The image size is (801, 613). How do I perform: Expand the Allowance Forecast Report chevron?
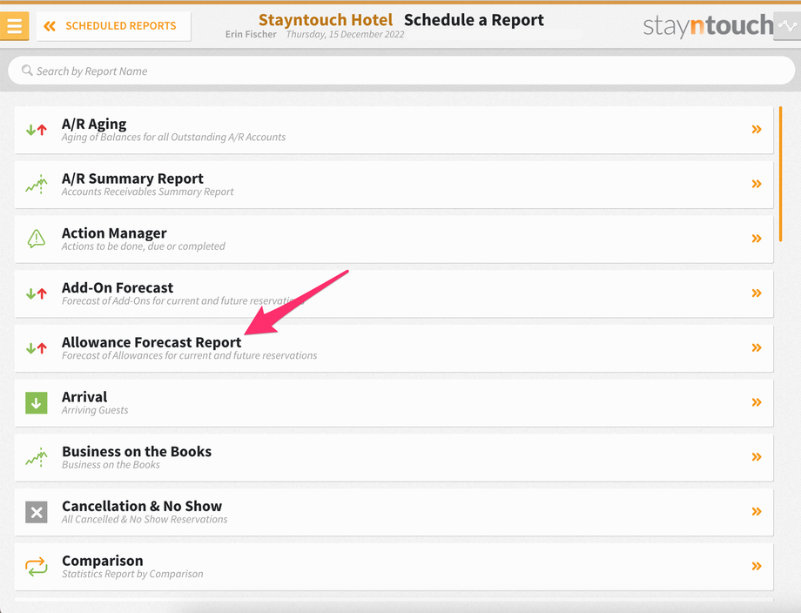coord(757,348)
